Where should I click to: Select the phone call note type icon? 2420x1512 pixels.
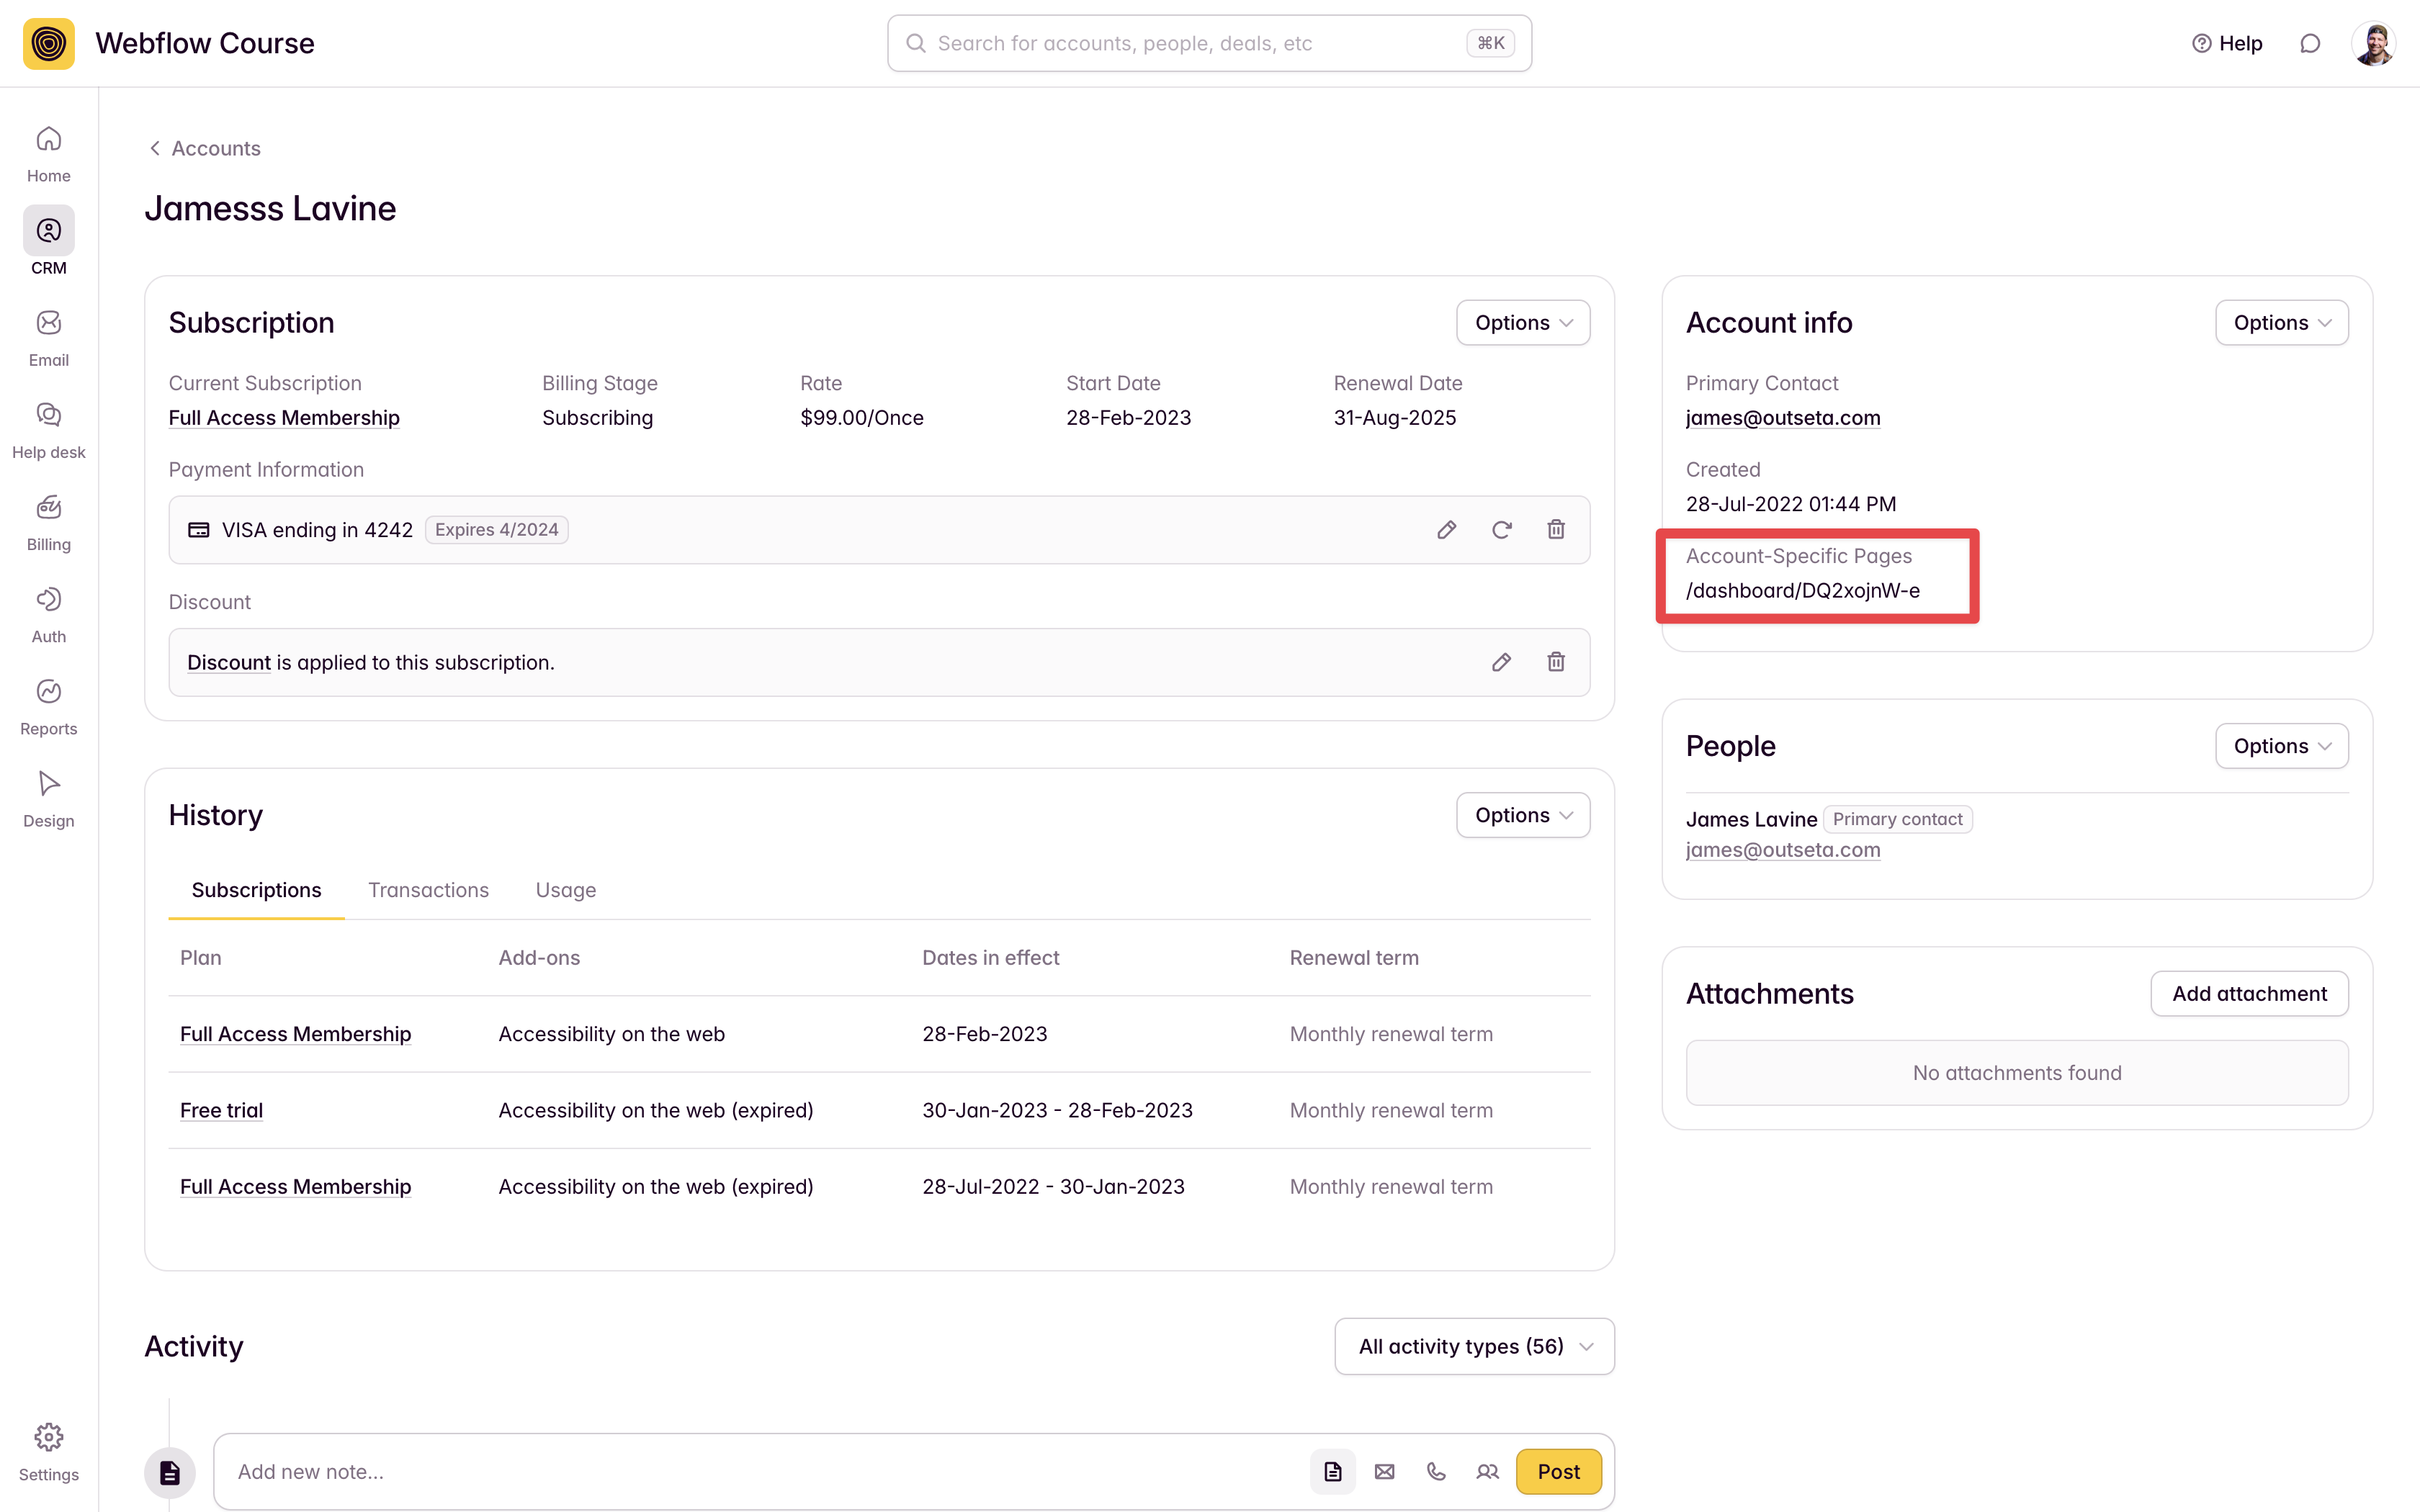1436,1471
